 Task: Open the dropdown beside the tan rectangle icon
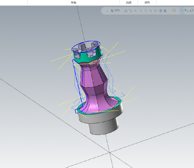178,11
